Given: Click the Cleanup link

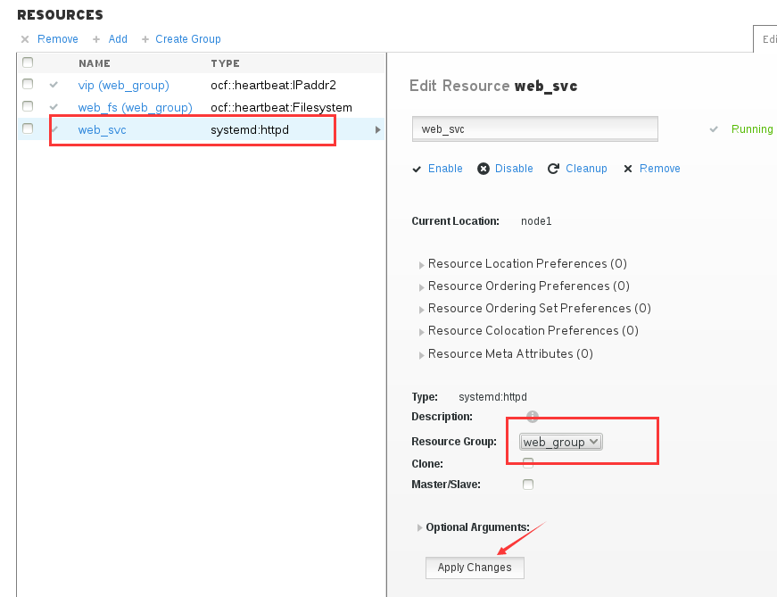Looking at the screenshot, I should pyautogui.click(x=586, y=169).
